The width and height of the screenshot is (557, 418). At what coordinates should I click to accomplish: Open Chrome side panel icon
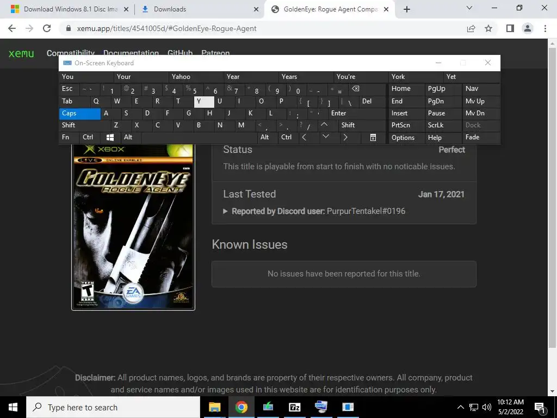tap(510, 28)
